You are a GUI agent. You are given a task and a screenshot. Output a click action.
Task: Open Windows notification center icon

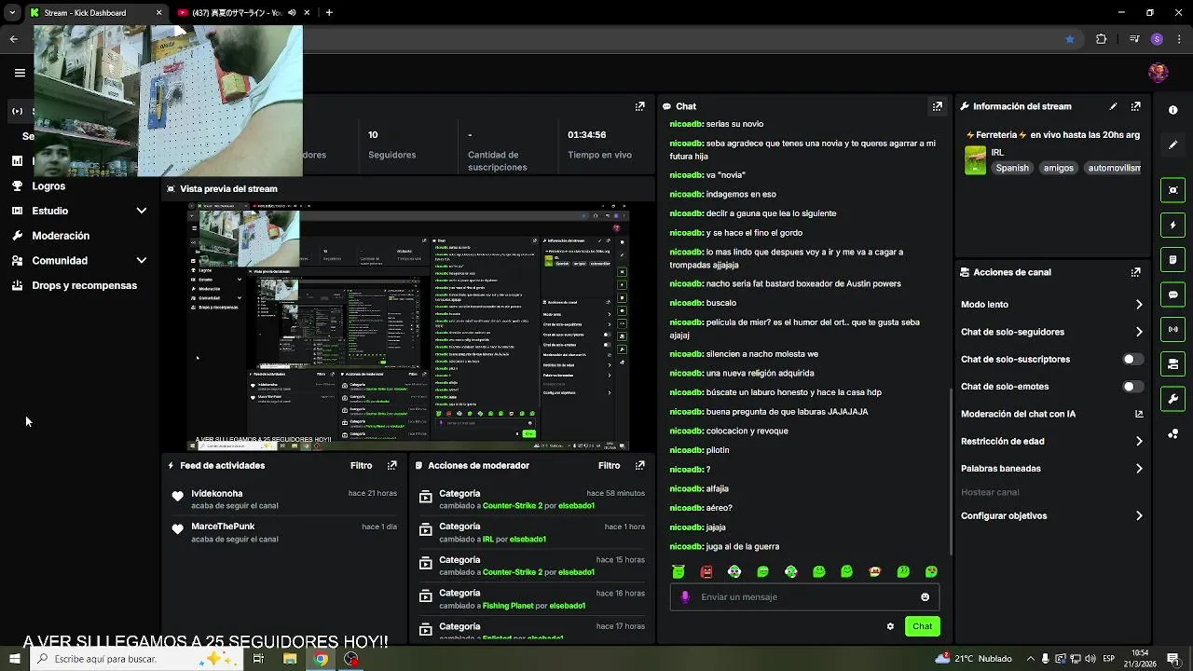[x=1173, y=659]
